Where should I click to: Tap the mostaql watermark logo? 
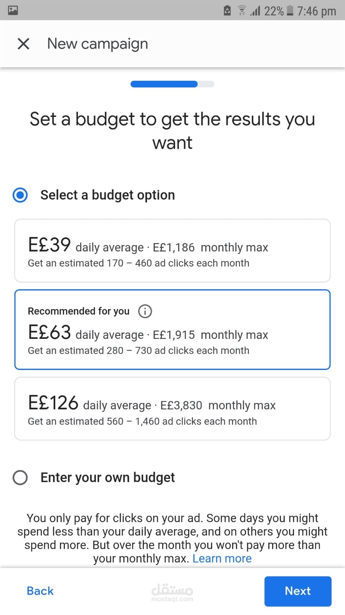click(172, 592)
